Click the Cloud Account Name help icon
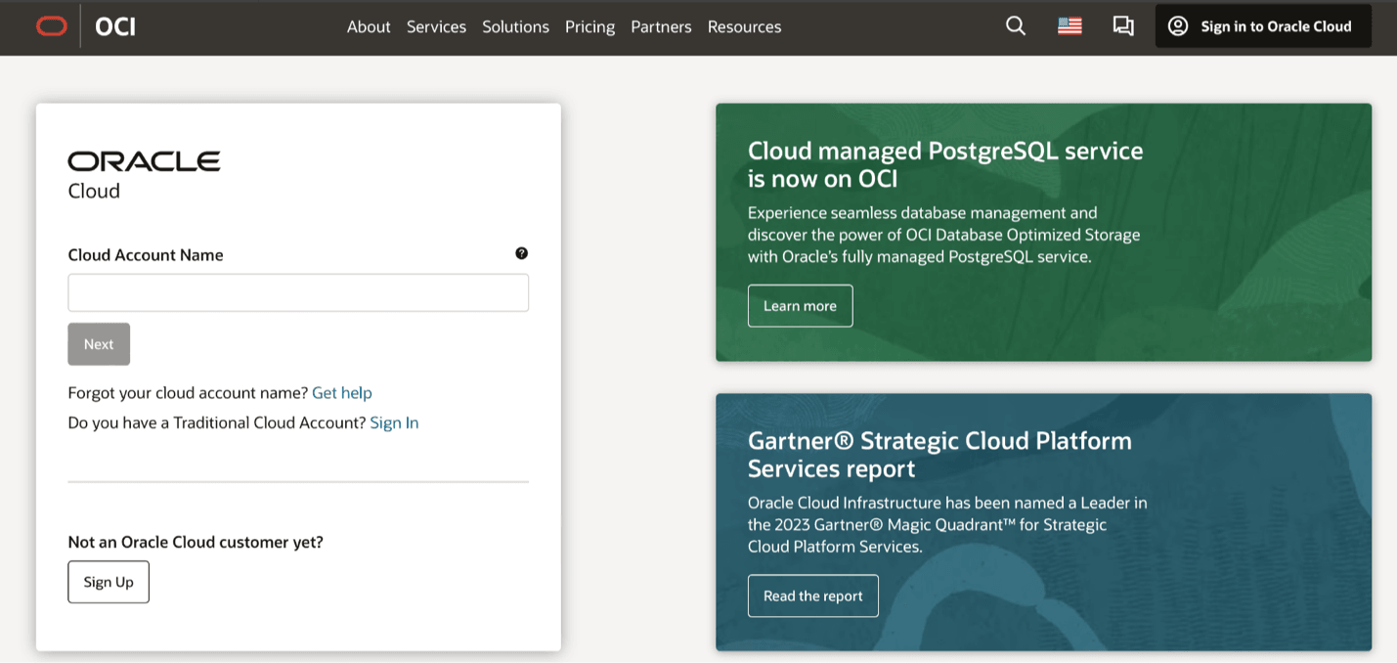The image size is (1397, 663). (x=521, y=253)
